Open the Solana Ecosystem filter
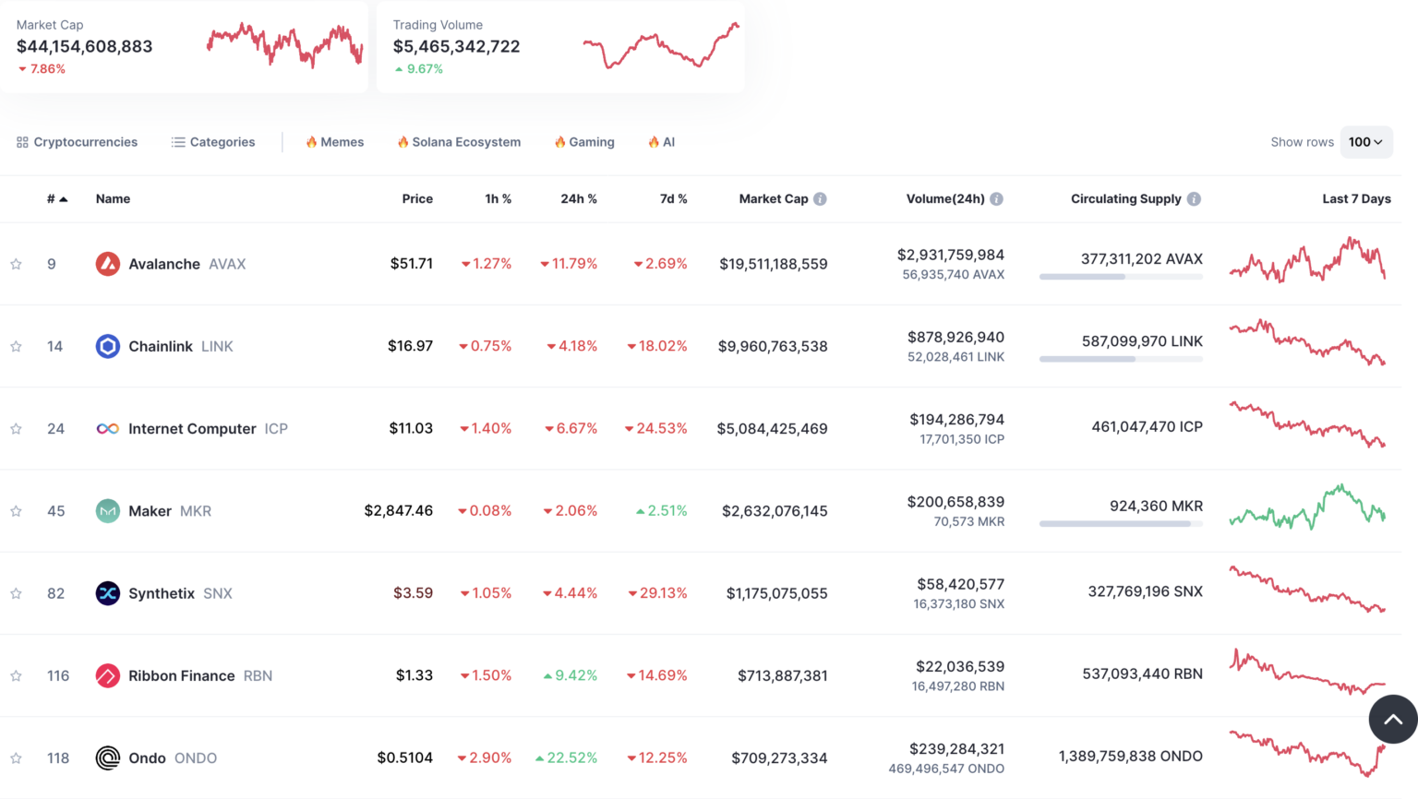Screen dimensions: 1418x799 pos(459,142)
